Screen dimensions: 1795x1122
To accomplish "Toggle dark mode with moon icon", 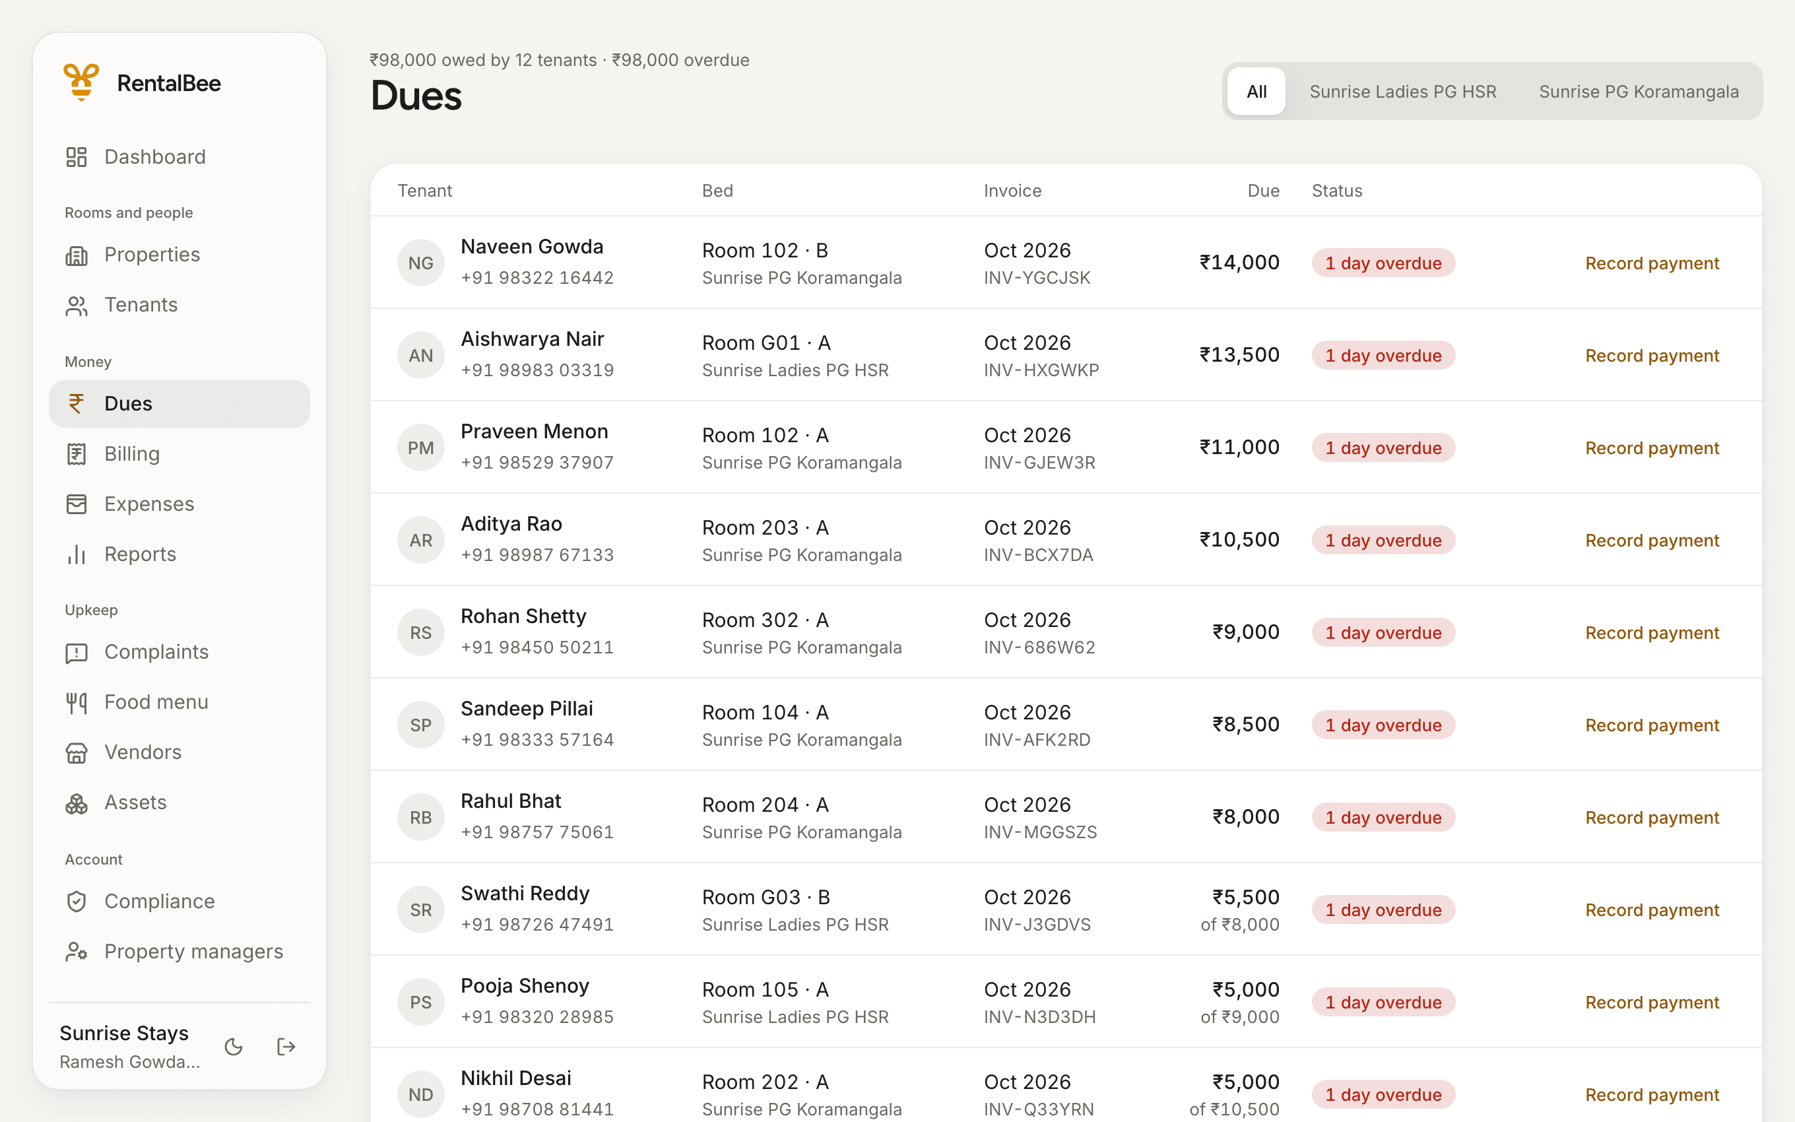I will pyautogui.click(x=234, y=1047).
